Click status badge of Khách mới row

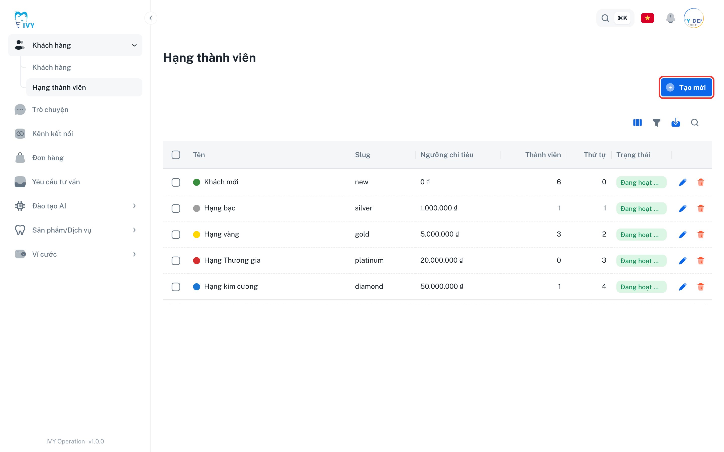(641, 182)
